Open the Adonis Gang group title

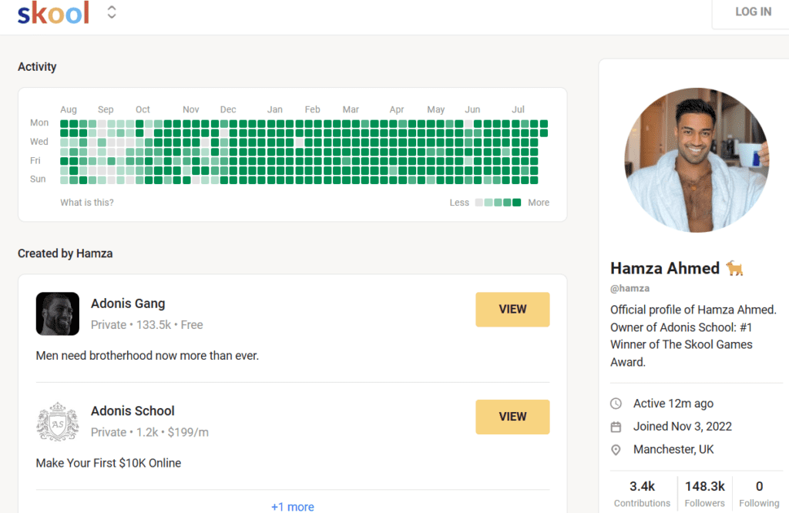[128, 303]
